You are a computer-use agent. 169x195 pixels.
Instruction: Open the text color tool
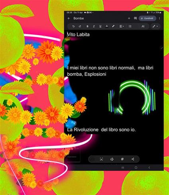point(107,26)
